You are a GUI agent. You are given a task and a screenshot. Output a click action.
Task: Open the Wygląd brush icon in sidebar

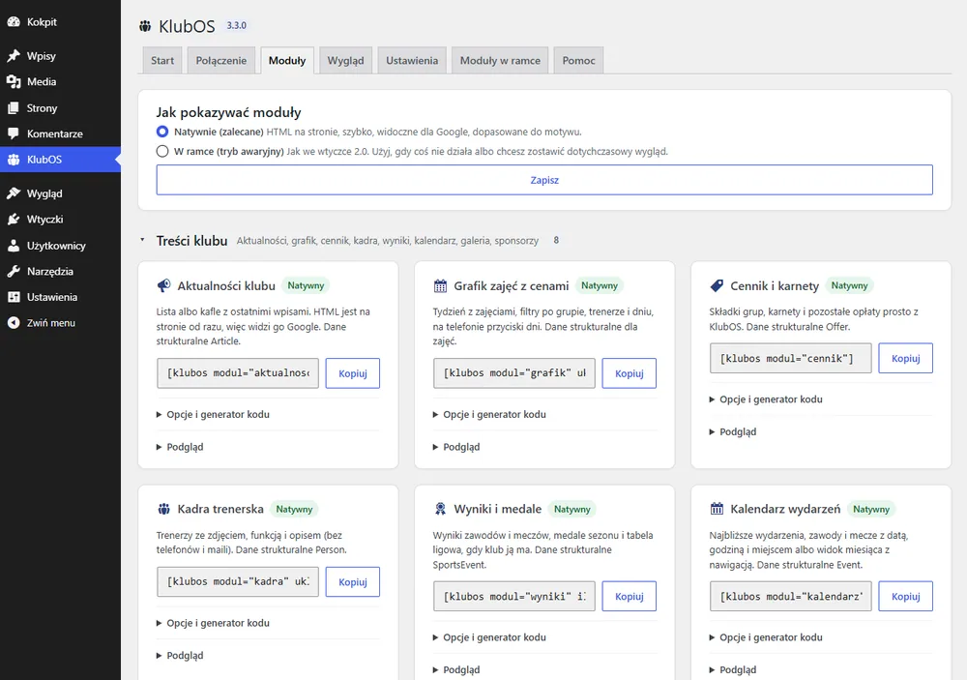tap(14, 193)
